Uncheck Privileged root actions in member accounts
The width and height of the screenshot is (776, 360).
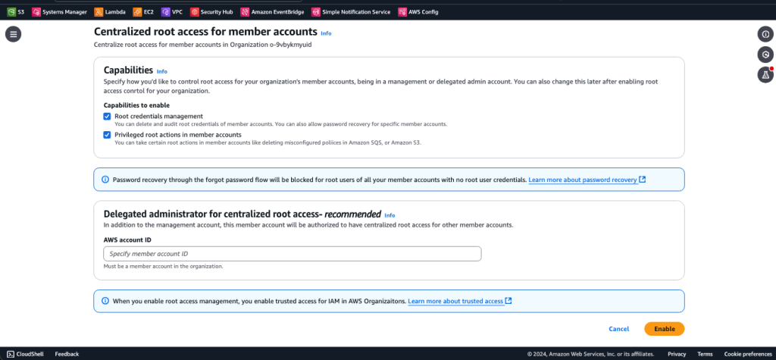107,135
